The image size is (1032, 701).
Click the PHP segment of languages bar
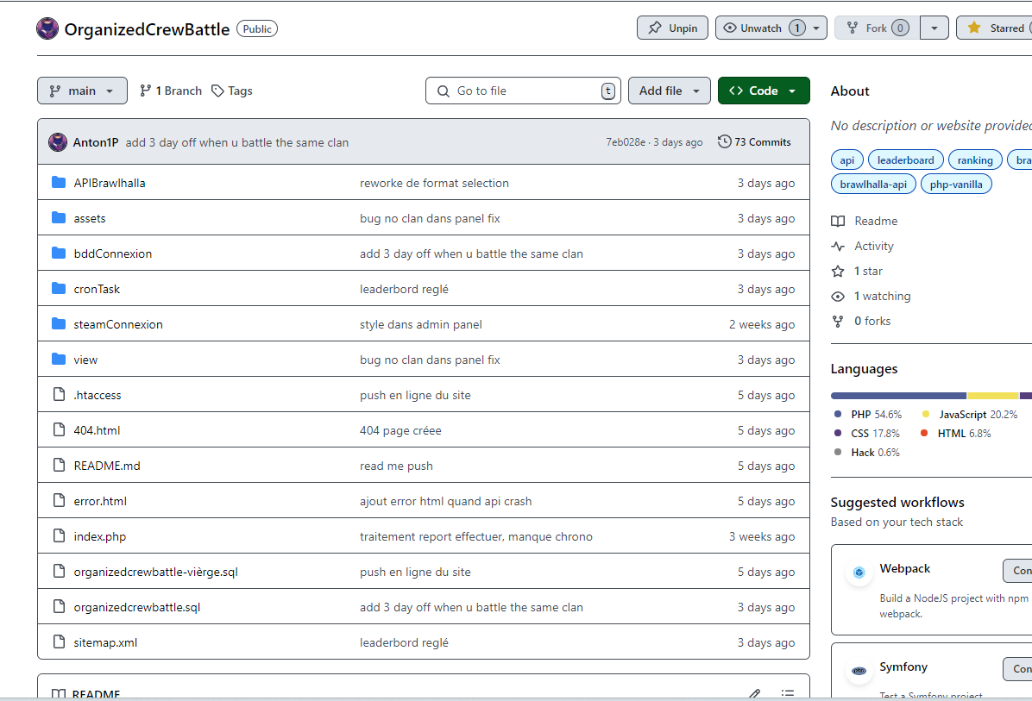[898, 396]
